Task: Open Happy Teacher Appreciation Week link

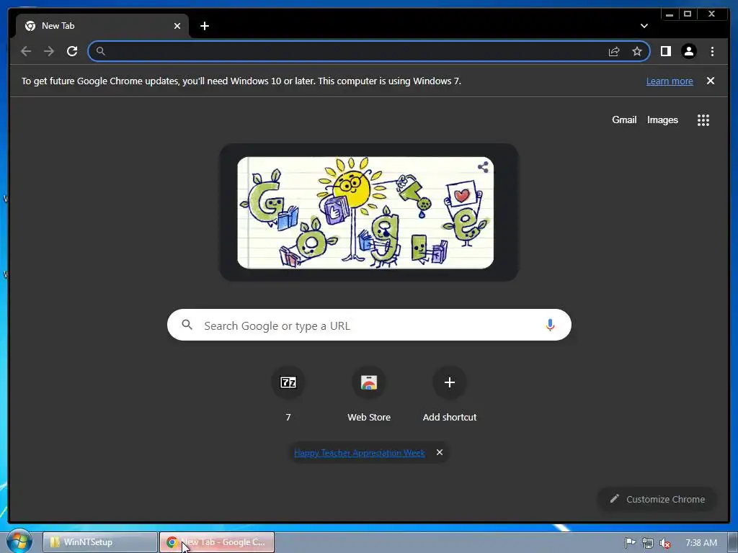Action: click(x=359, y=452)
